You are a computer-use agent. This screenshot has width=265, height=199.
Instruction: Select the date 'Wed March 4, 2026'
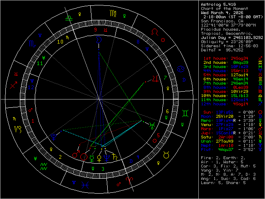tap(222, 13)
